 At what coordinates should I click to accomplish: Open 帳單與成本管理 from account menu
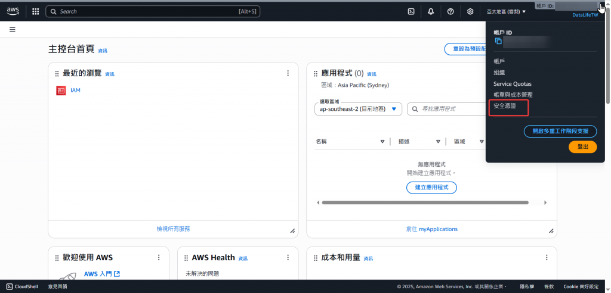(513, 95)
